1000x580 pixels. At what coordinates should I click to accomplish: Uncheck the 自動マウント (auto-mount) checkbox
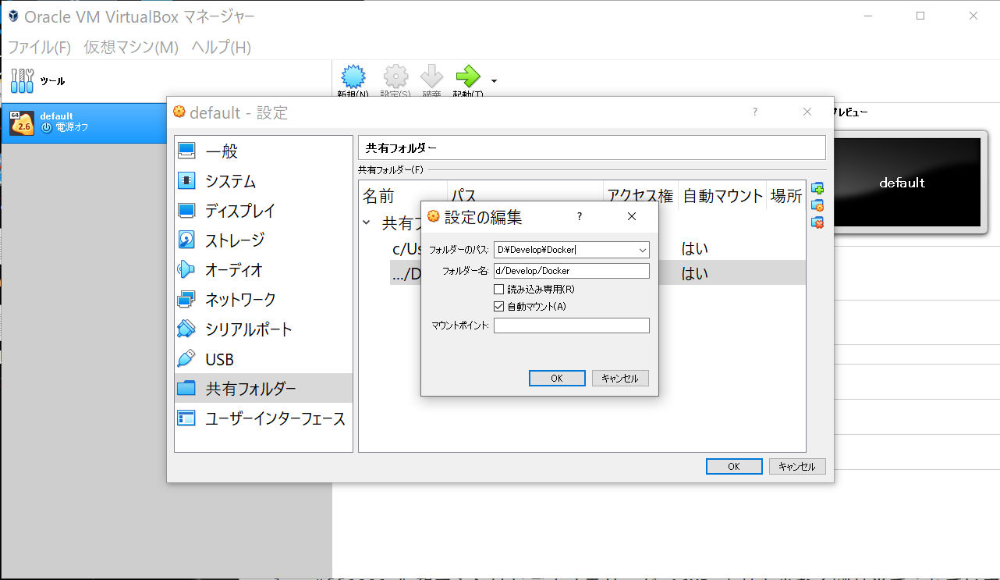pos(499,307)
